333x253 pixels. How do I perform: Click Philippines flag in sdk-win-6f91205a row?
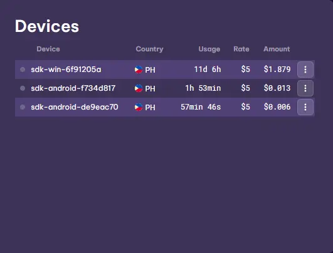pyautogui.click(x=139, y=70)
